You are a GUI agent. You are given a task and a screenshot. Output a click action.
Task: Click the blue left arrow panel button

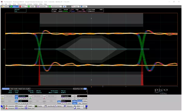pos(2,107)
